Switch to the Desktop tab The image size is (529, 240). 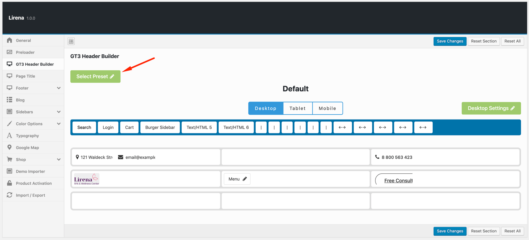[x=266, y=108]
